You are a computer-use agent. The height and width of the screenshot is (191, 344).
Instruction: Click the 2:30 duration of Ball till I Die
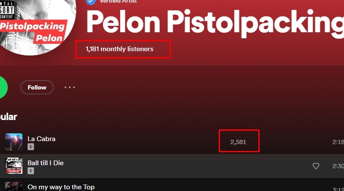[338, 166]
